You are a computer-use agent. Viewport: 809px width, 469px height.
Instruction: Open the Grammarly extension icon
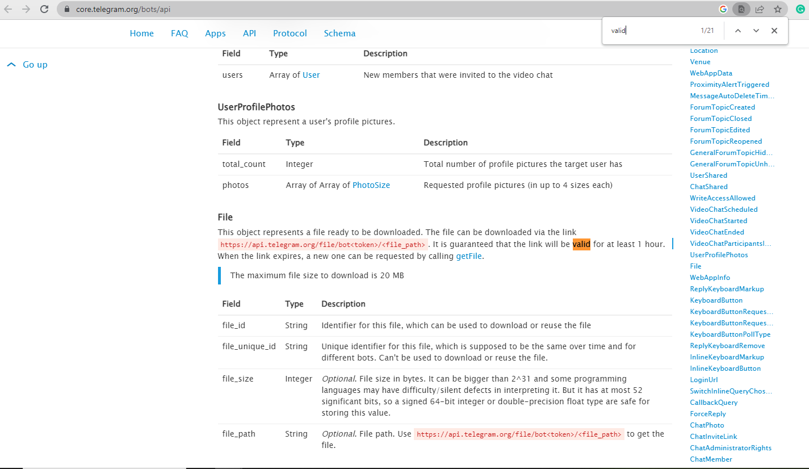[800, 9]
